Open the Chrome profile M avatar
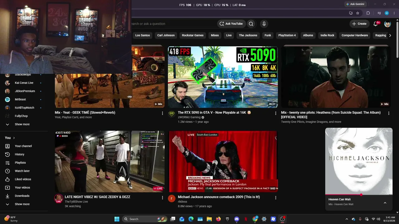This screenshot has height=224, width=399. coord(387,13)
